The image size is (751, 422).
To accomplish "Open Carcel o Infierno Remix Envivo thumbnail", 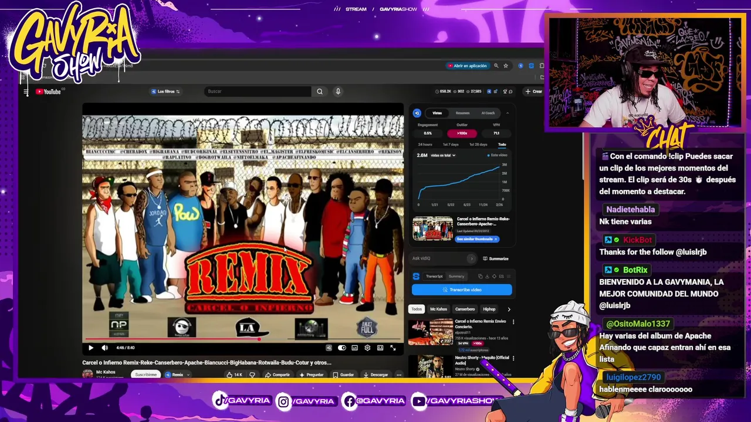I will point(431,332).
